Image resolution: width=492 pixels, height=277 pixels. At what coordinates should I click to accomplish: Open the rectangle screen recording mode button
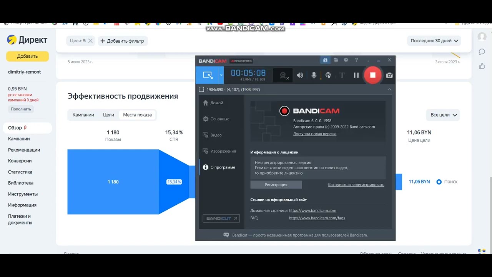(x=208, y=75)
